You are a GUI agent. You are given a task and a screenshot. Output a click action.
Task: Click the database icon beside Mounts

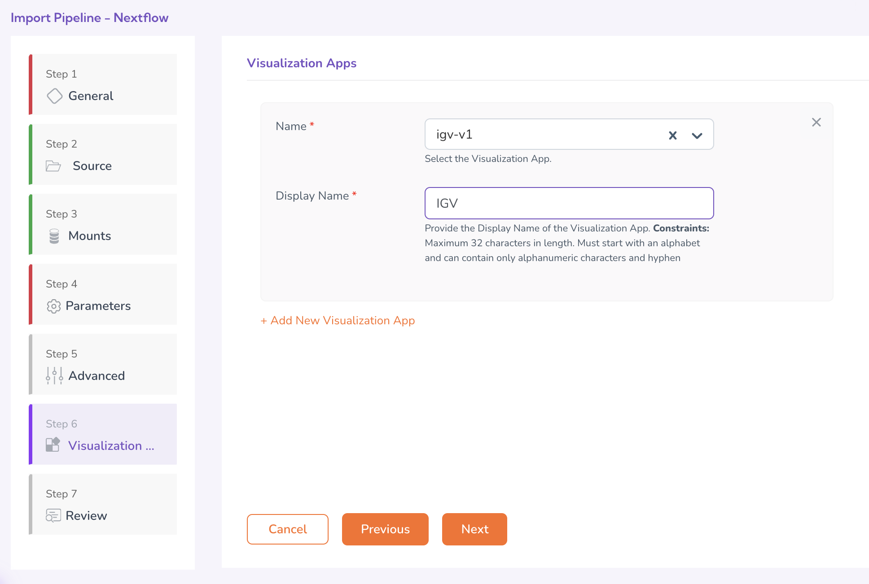pos(54,236)
